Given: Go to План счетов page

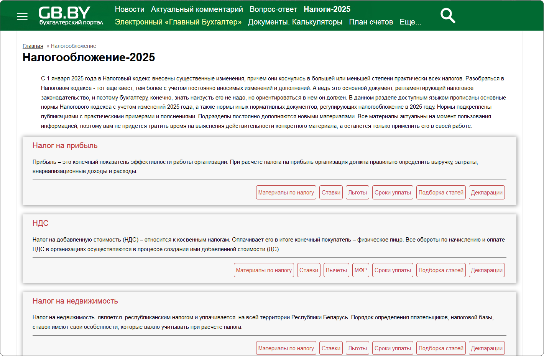Looking at the screenshot, I should tap(371, 22).
